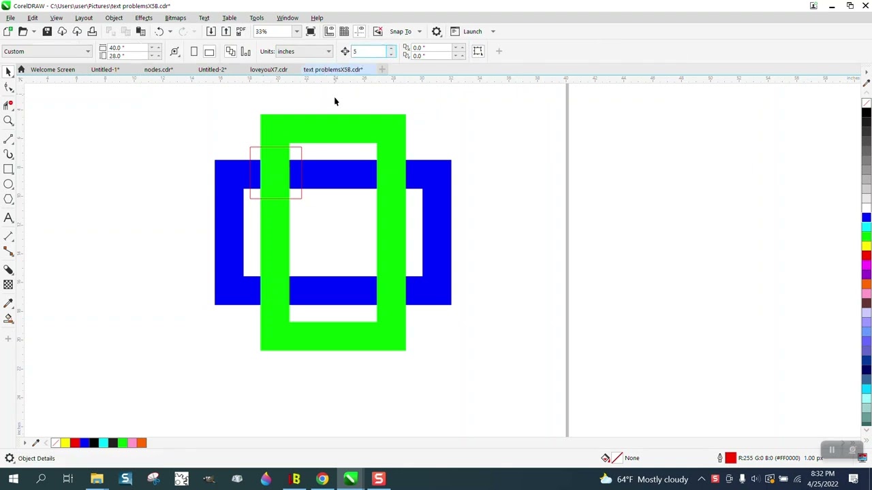Viewport: 872px width, 490px height.
Task: Select the Interactive Fill tool
Action: coord(8,318)
